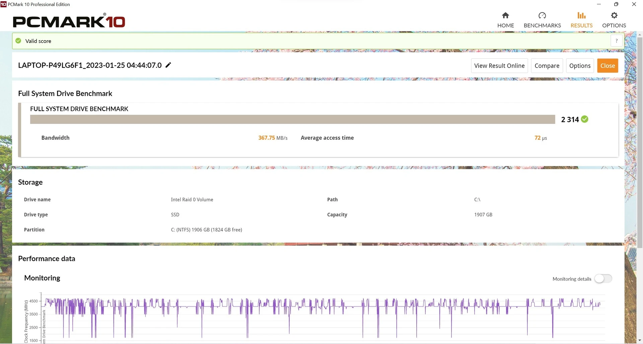Switch to the RESULTS tab
The image size is (643, 344).
click(x=581, y=20)
